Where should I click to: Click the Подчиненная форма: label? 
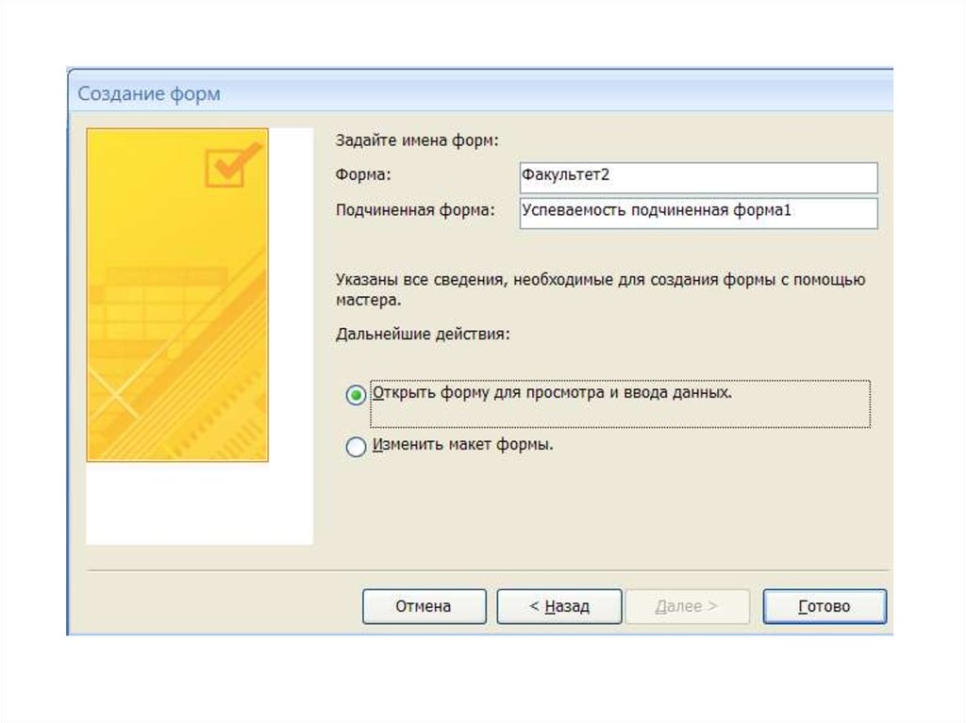(415, 211)
